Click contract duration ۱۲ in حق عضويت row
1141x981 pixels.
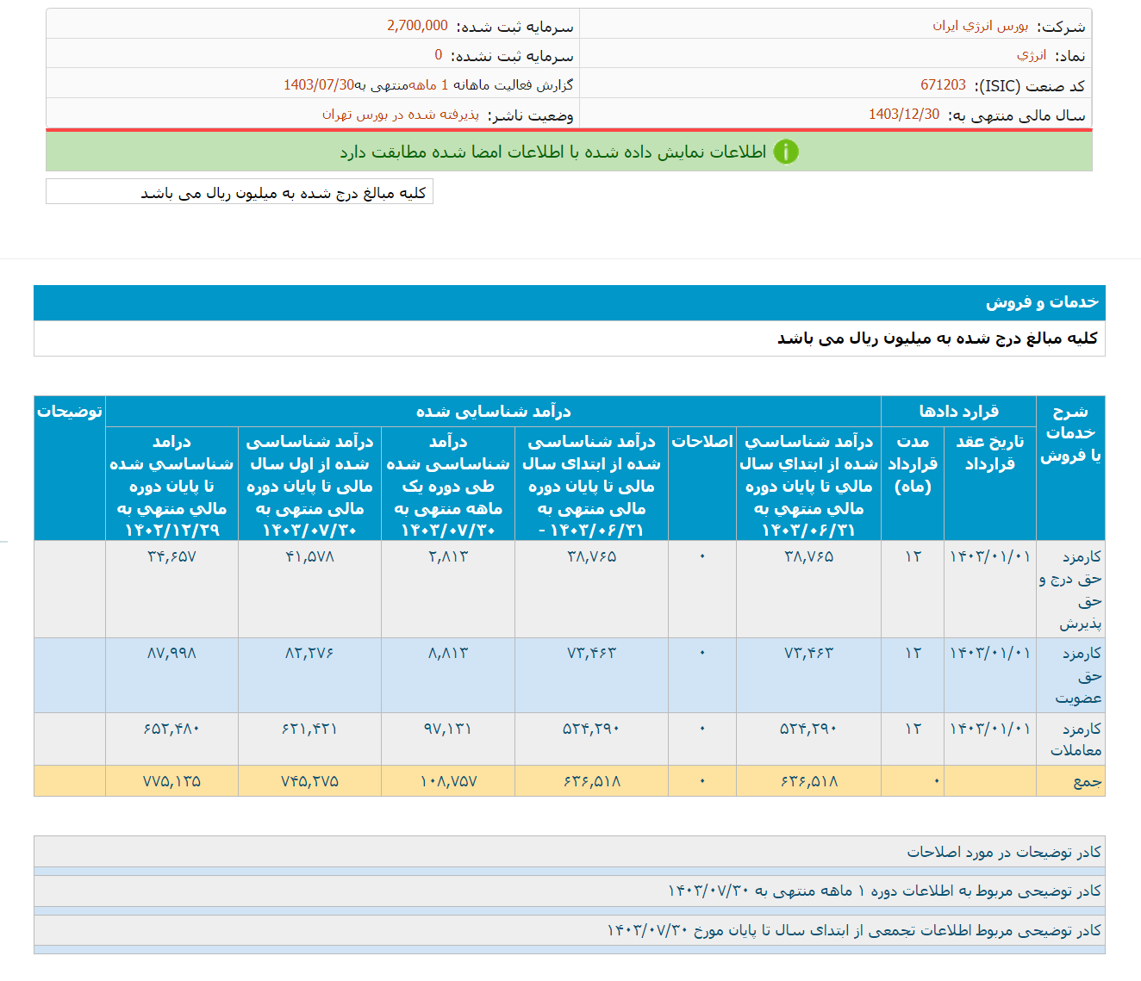click(x=913, y=653)
